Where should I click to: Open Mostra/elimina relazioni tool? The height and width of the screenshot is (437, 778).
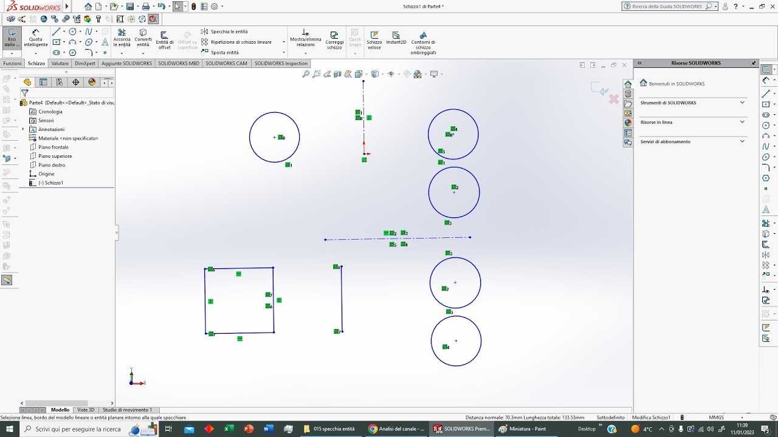[x=305, y=38]
